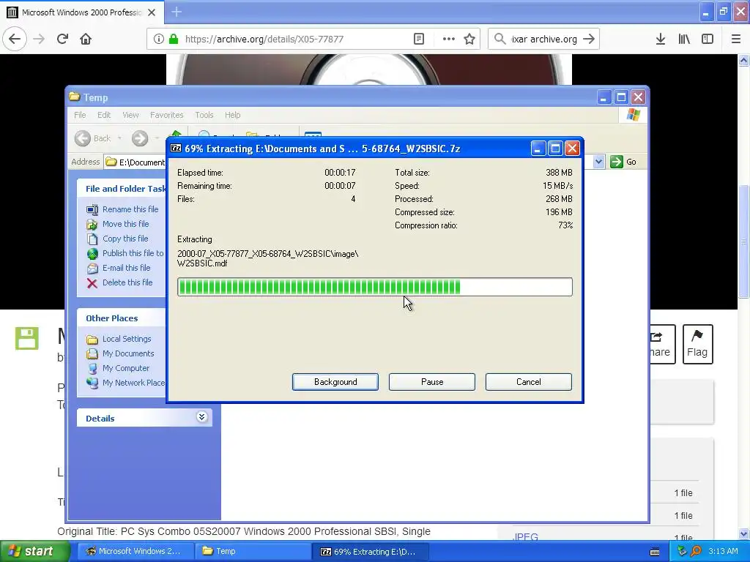Switch to Microsoft Windows 2... taskbar item
Image resolution: width=750 pixels, height=562 pixels.
click(135, 551)
